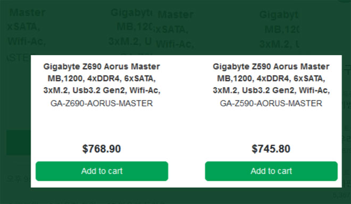This screenshot has height=204, width=351.
Task: Click blank space under the Z590 model code
Action: 271,125
